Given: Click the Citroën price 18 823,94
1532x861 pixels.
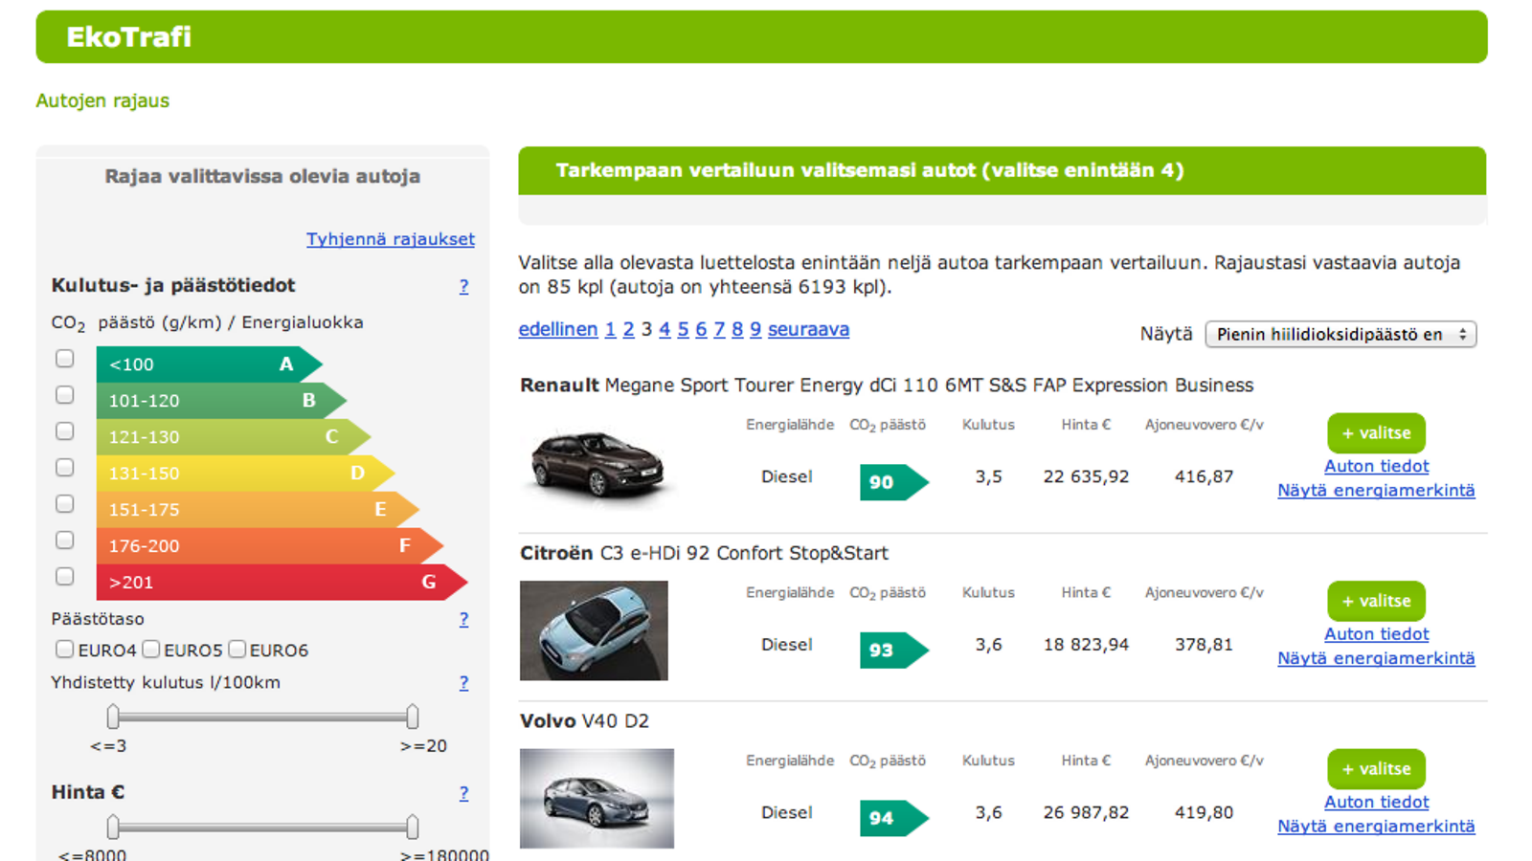Looking at the screenshot, I should click(x=1086, y=645).
